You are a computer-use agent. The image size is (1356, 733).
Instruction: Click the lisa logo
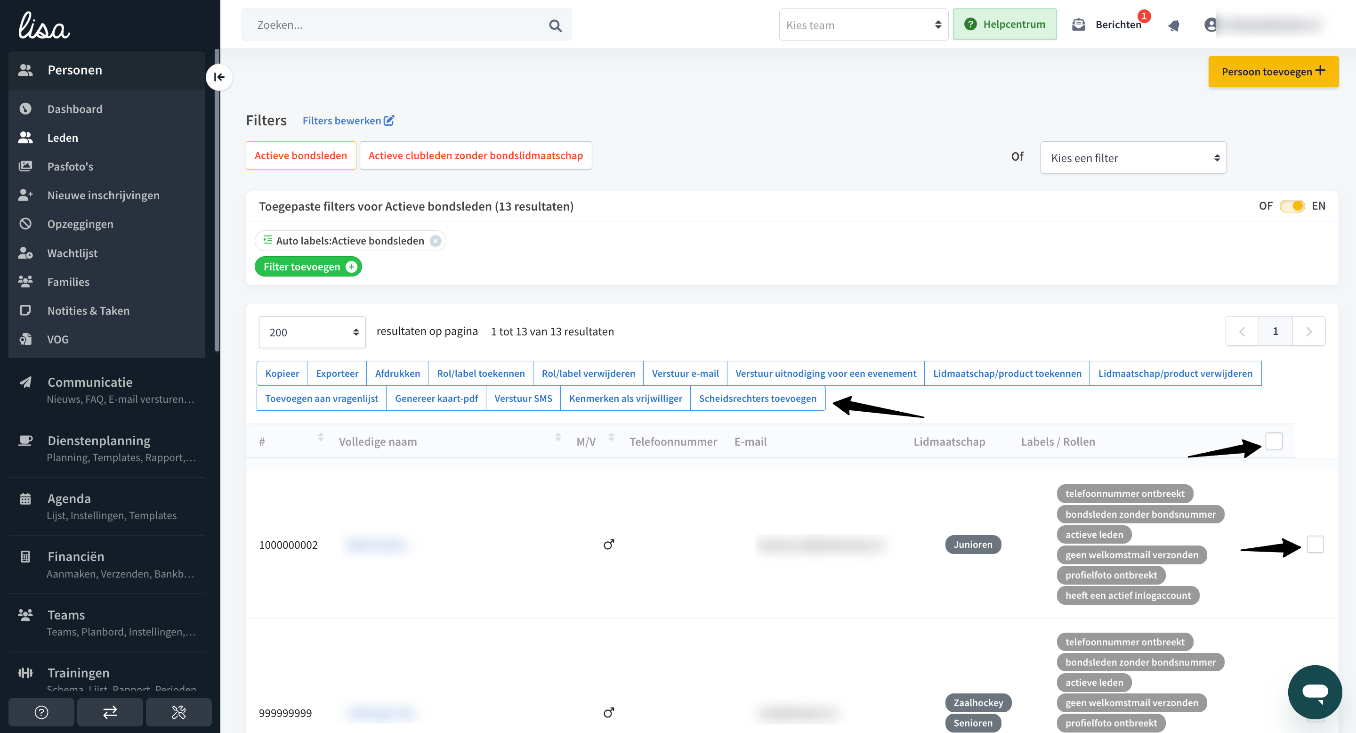(x=44, y=26)
